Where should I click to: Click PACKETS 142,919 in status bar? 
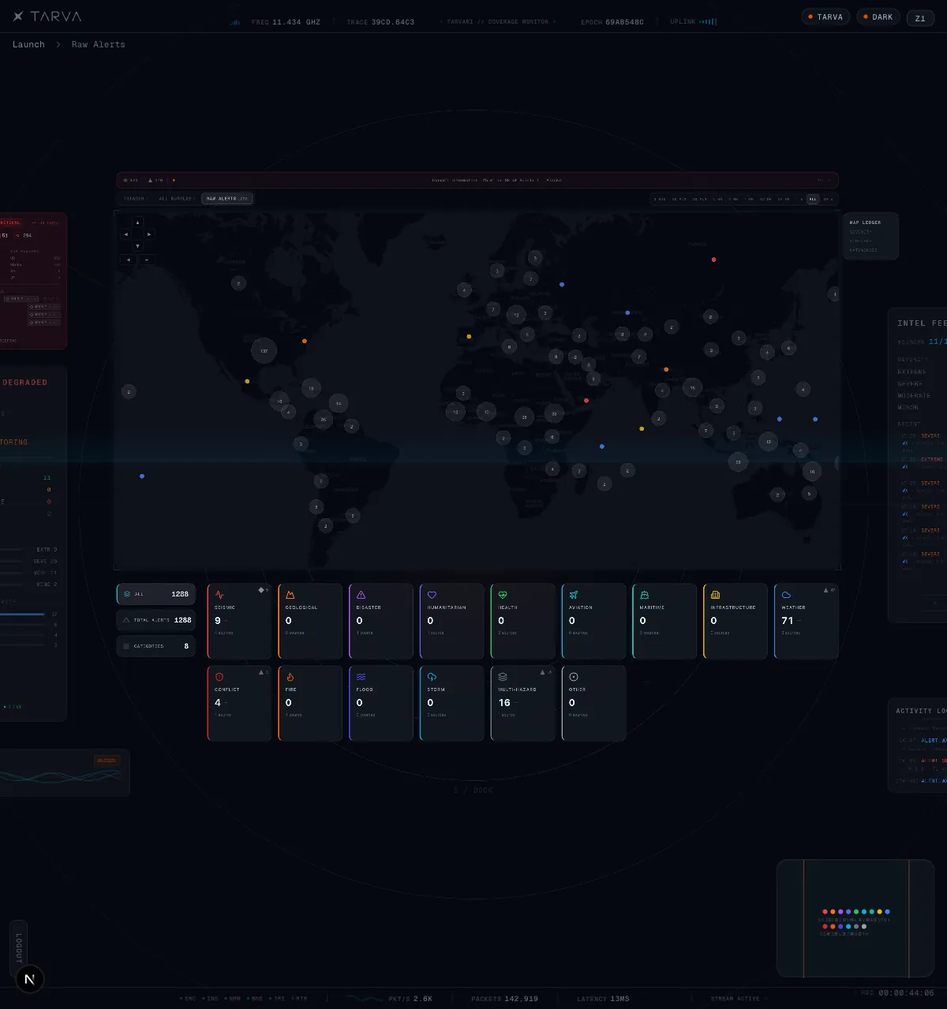505,999
